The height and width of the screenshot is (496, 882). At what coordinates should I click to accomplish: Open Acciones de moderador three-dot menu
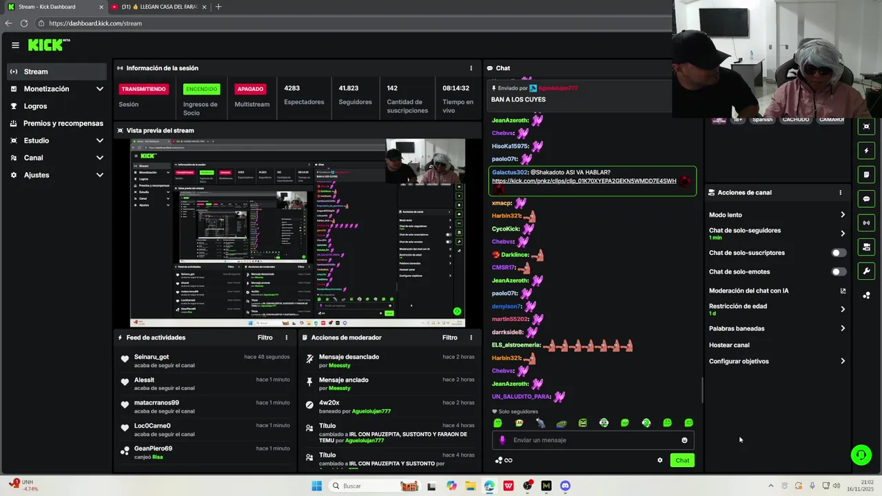click(471, 338)
